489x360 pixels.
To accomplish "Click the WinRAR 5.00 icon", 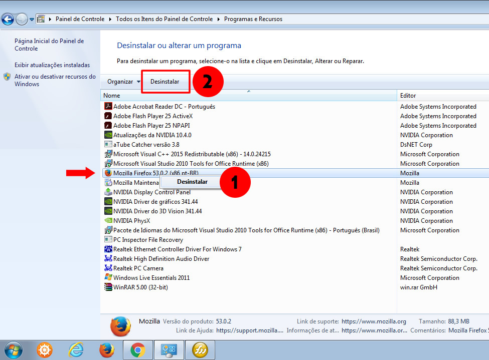I will pos(108,287).
